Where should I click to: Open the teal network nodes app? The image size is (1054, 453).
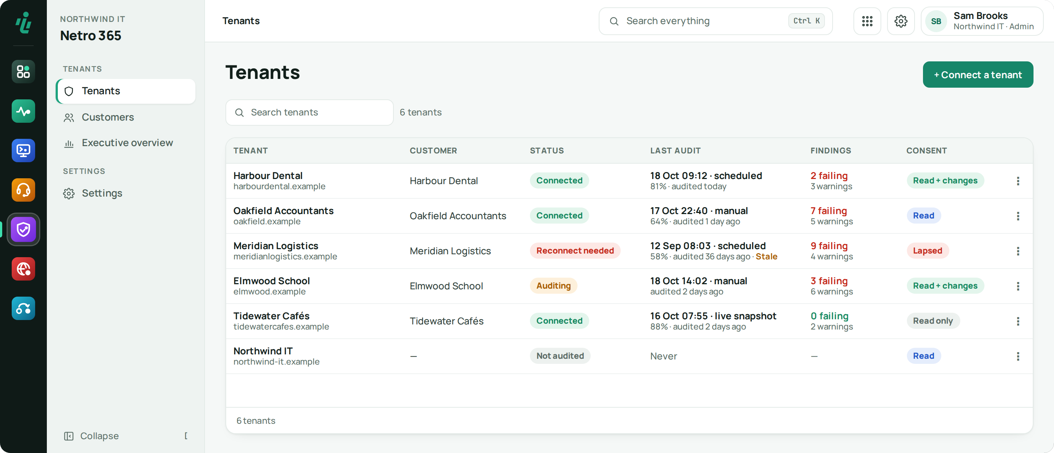pos(23,308)
